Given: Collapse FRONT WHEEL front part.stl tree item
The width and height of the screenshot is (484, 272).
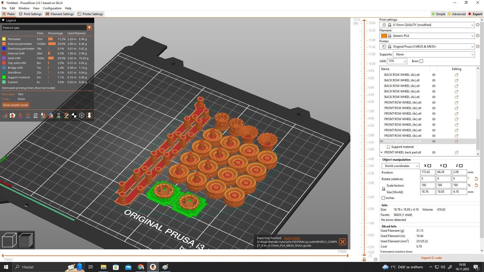Looking at the screenshot, I should [x=382, y=141].
